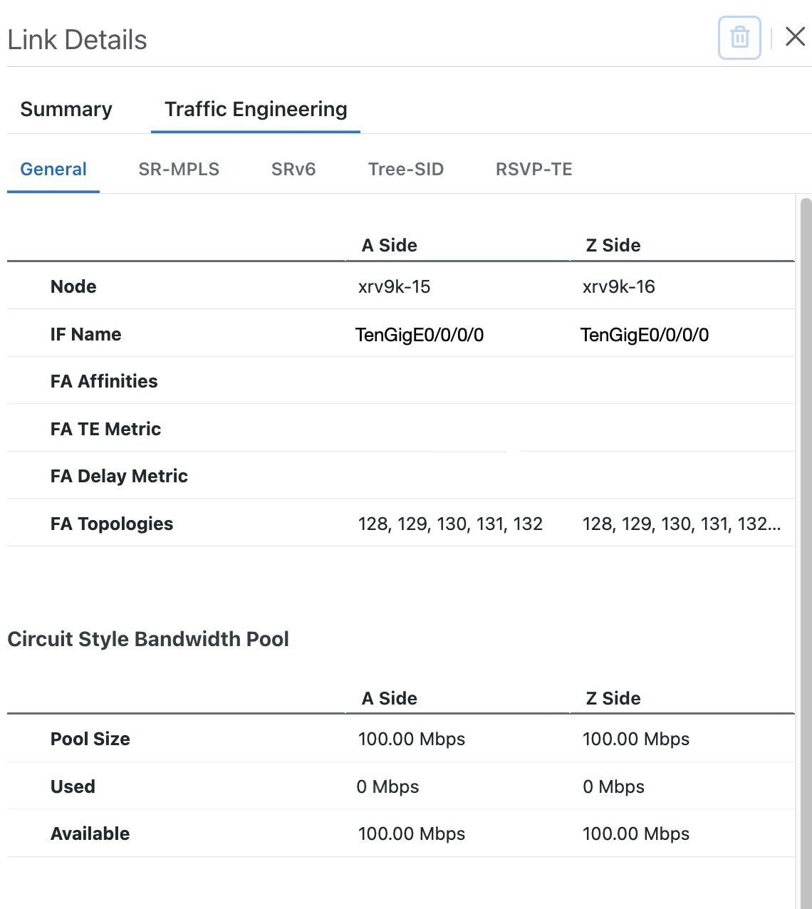The height and width of the screenshot is (909, 812).
Task: Click the FA Topologies row label
Action: (112, 524)
